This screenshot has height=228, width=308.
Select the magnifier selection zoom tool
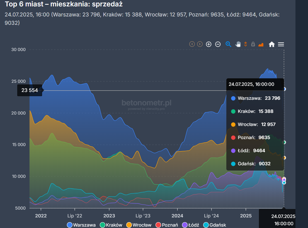(228, 44)
